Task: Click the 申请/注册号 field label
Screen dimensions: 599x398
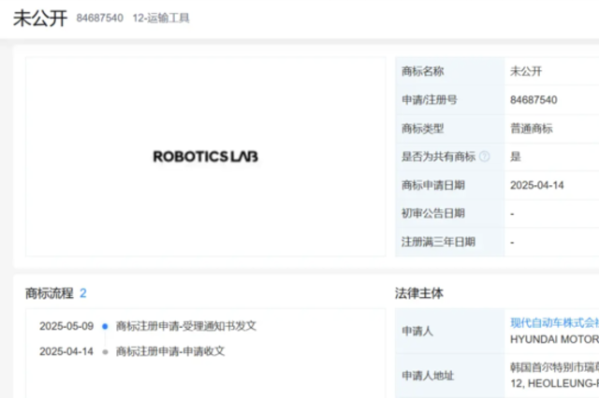Action: [430, 100]
